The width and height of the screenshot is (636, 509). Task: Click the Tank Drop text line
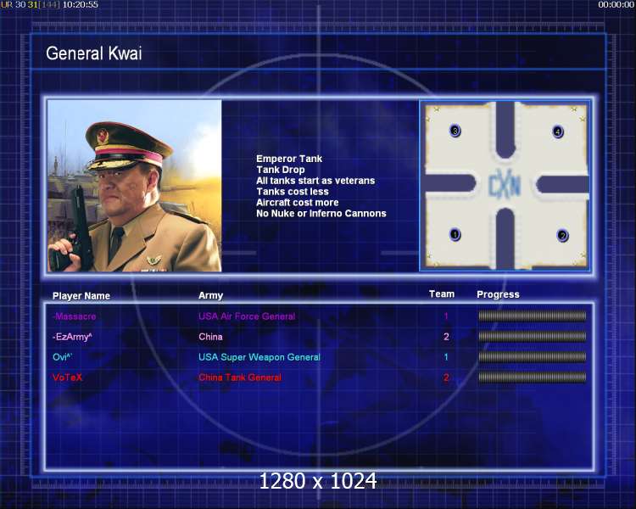(281, 170)
